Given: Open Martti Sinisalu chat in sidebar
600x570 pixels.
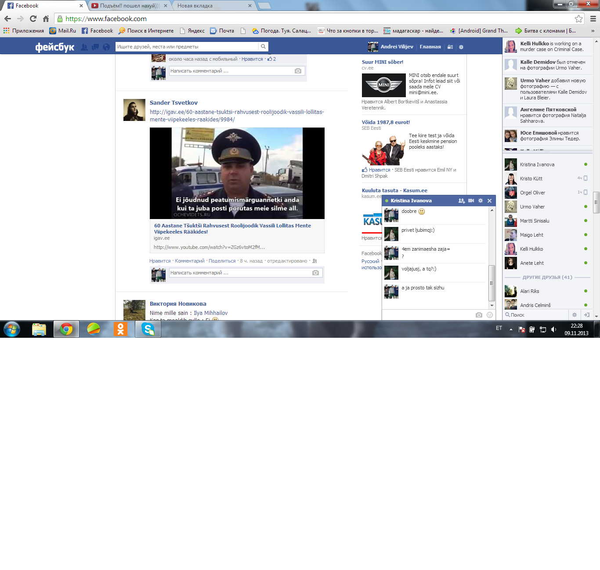Looking at the screenshot, I should pyautogui.click(x=547, y=221).
